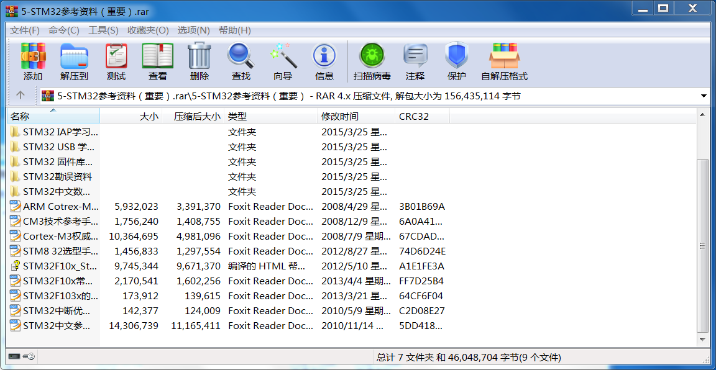Click the vertical scrollbar thumb
Screen dimensions: 716x370
pos(703,245)
